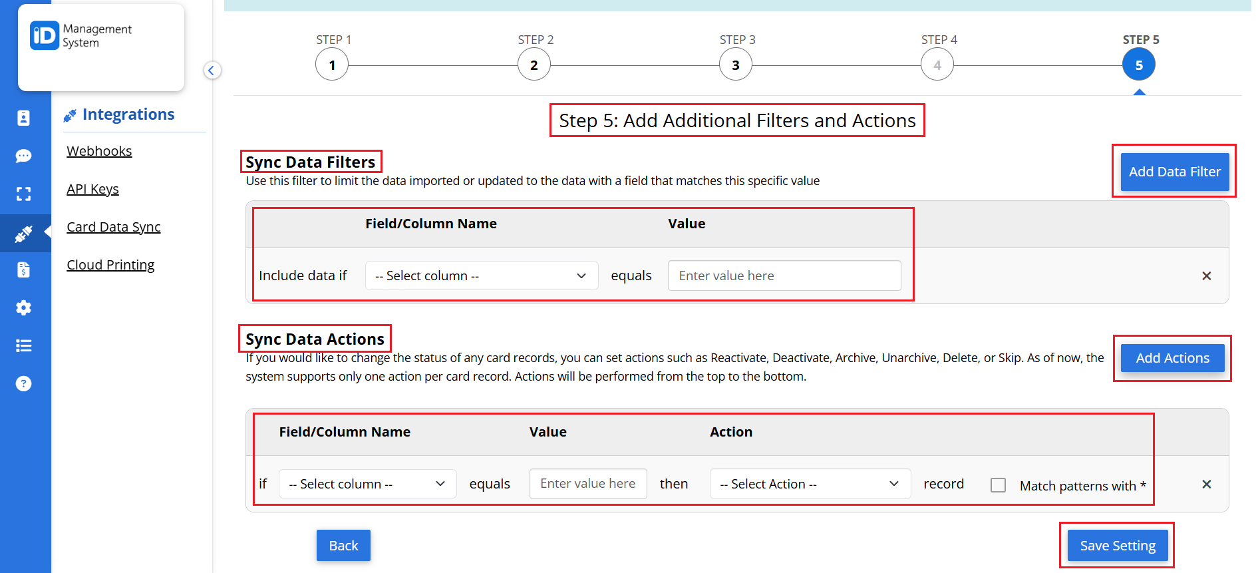Open the settings gear sidebar icon
This screenshot has width=1256, height=573.
pyautogui.click(x=23, y=307)
